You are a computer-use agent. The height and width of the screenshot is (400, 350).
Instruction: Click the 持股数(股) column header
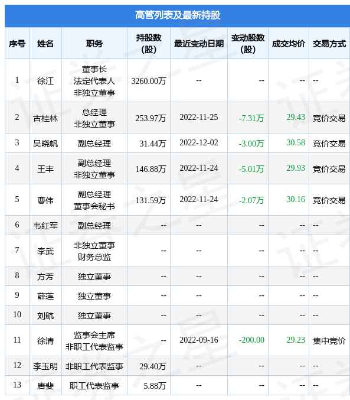[x=149, y=43]
